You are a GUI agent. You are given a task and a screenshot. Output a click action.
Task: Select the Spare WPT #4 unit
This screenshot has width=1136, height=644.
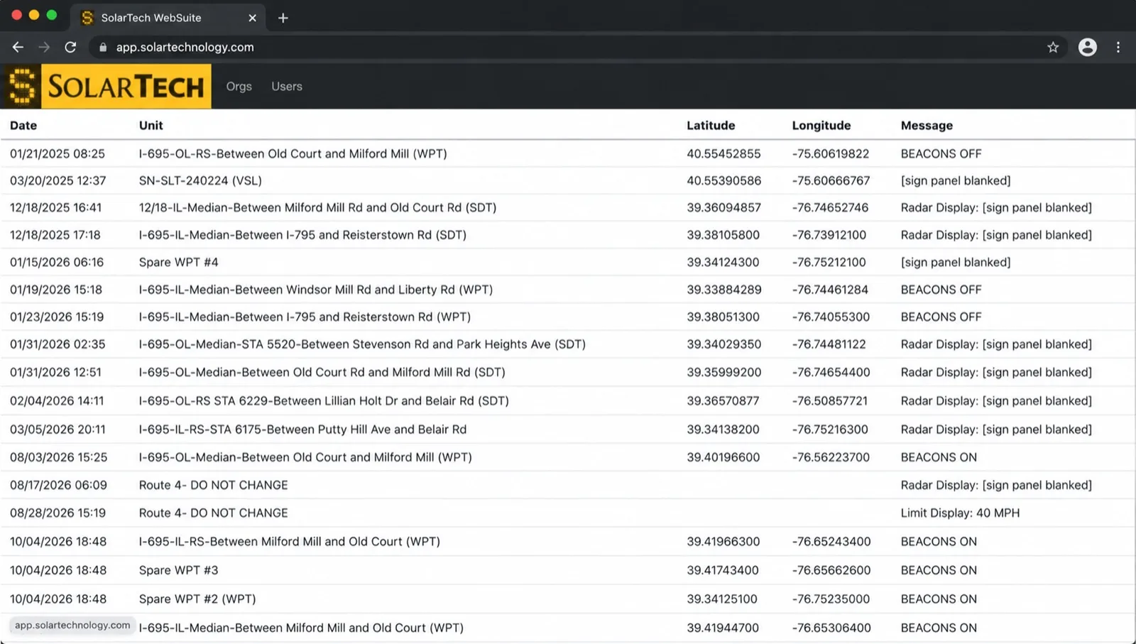[179, 263]
